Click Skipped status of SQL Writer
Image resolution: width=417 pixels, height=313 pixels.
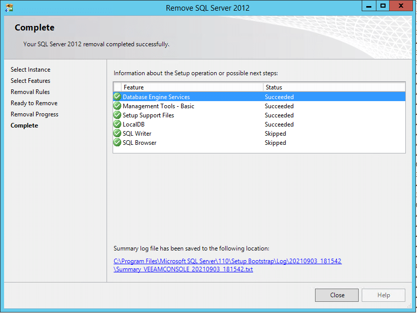coord(275,134)
